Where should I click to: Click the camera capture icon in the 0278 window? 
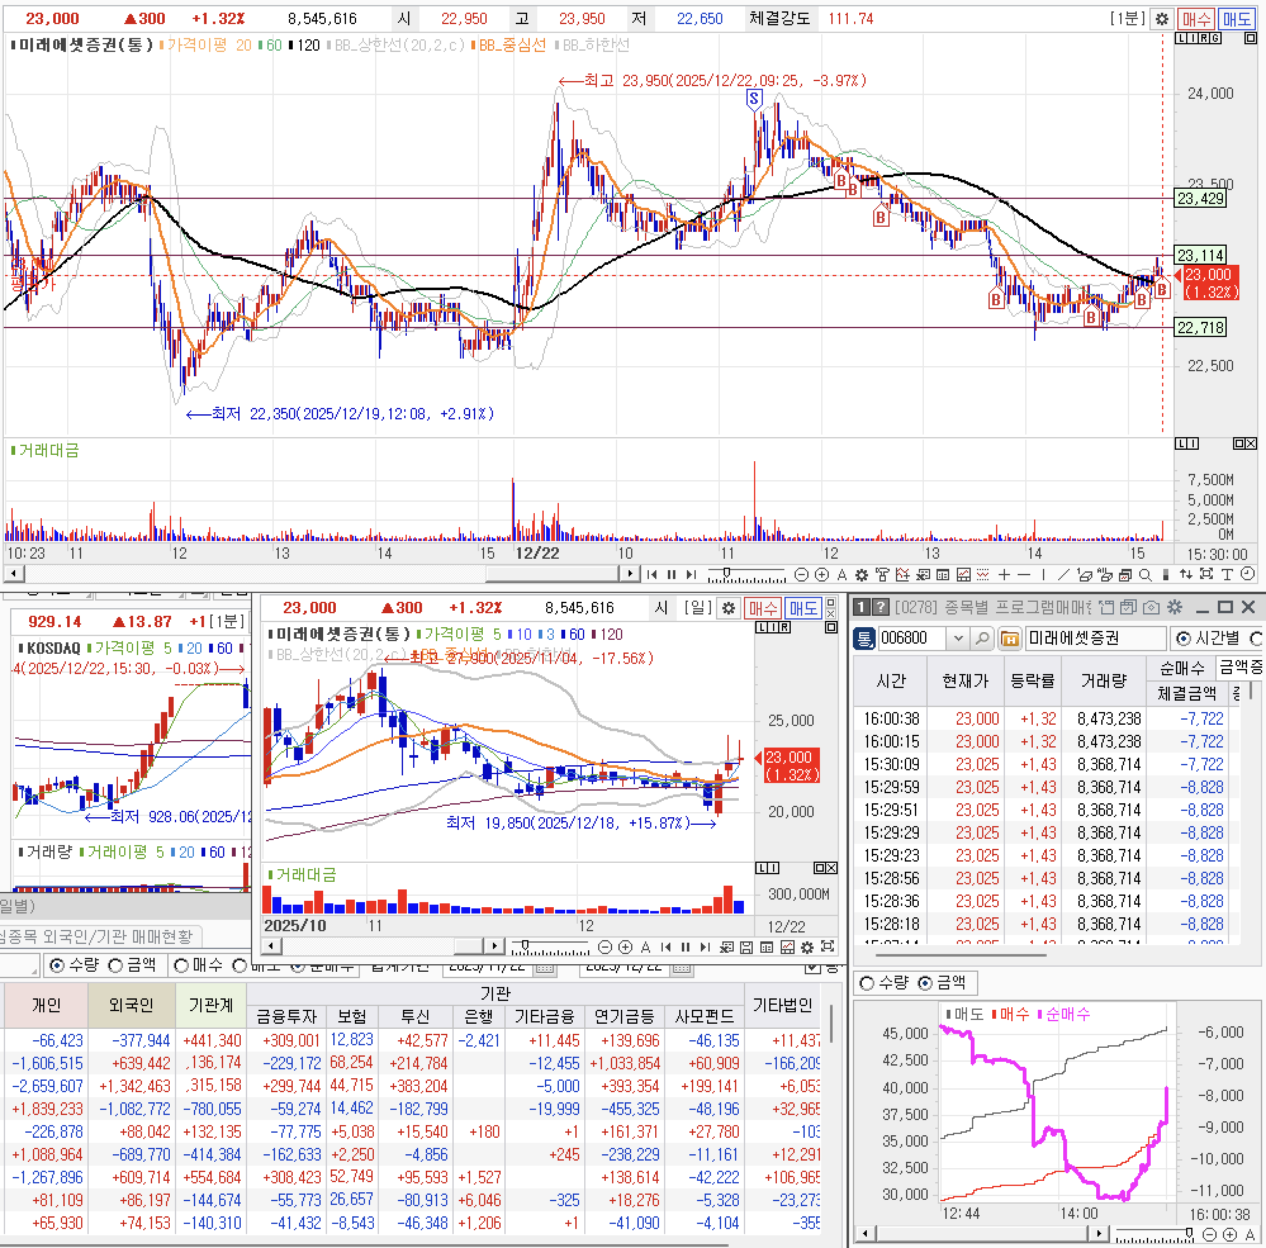(x=1151, y=608)
